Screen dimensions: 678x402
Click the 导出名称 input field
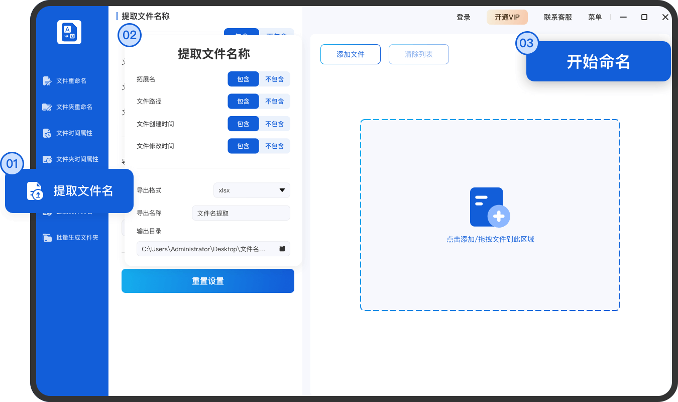[x=241, y=213]
